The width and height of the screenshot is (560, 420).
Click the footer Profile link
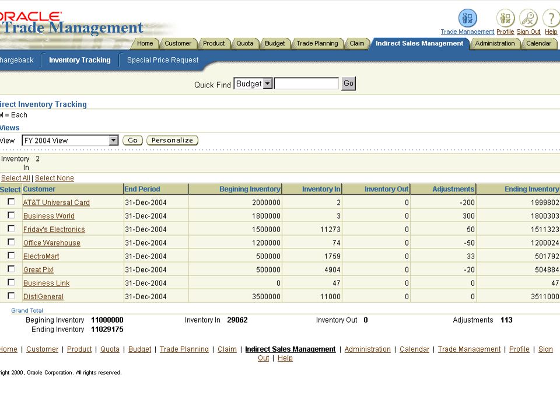(519, 349)
